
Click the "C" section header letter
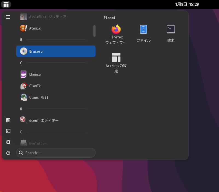click(21, 63)
